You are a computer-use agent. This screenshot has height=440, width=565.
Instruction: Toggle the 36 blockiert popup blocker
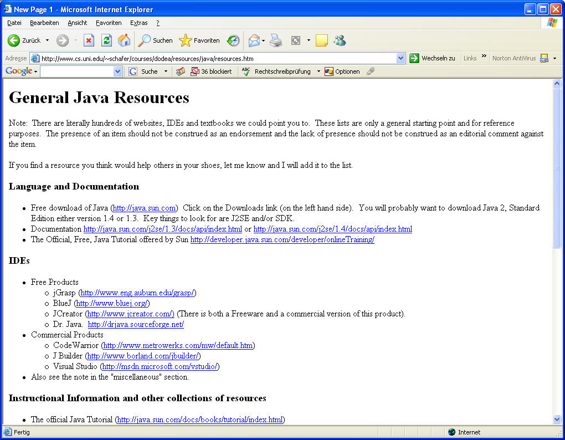click(211, 71)
